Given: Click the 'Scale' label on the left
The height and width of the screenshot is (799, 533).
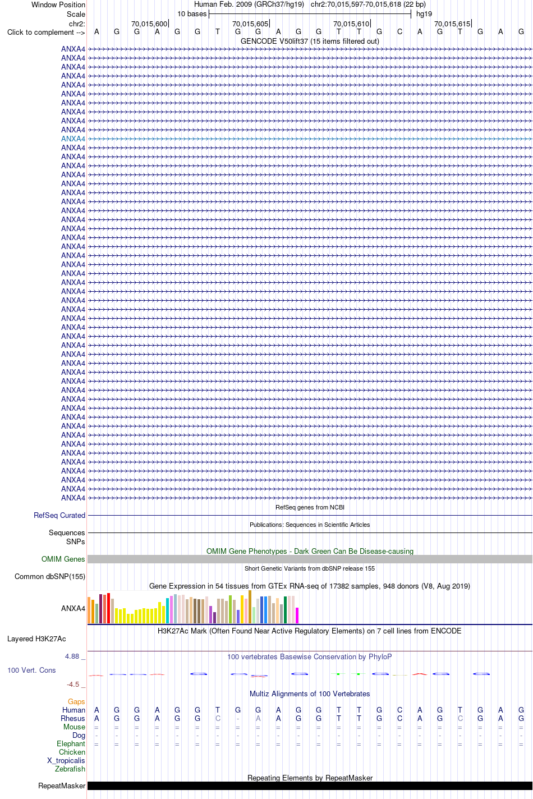Looking at the screenshot, I should pyautogui.click(x=76, y=14).
